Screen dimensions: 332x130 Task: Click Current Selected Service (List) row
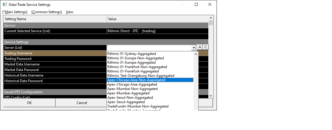[106, 31]
